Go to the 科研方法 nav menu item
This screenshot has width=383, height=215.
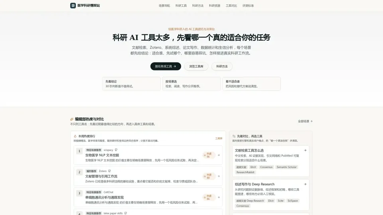pyautogui.click(x=197, y=6)
